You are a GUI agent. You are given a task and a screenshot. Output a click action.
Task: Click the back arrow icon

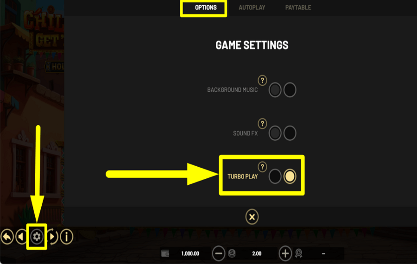(x=7, y=236)
